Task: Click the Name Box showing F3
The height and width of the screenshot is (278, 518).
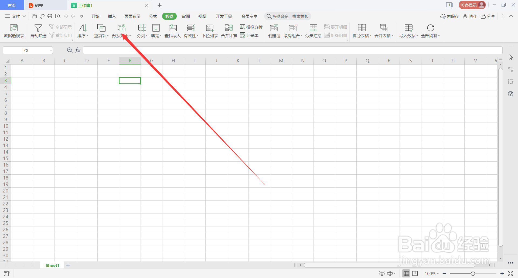Action: (28, 50)
